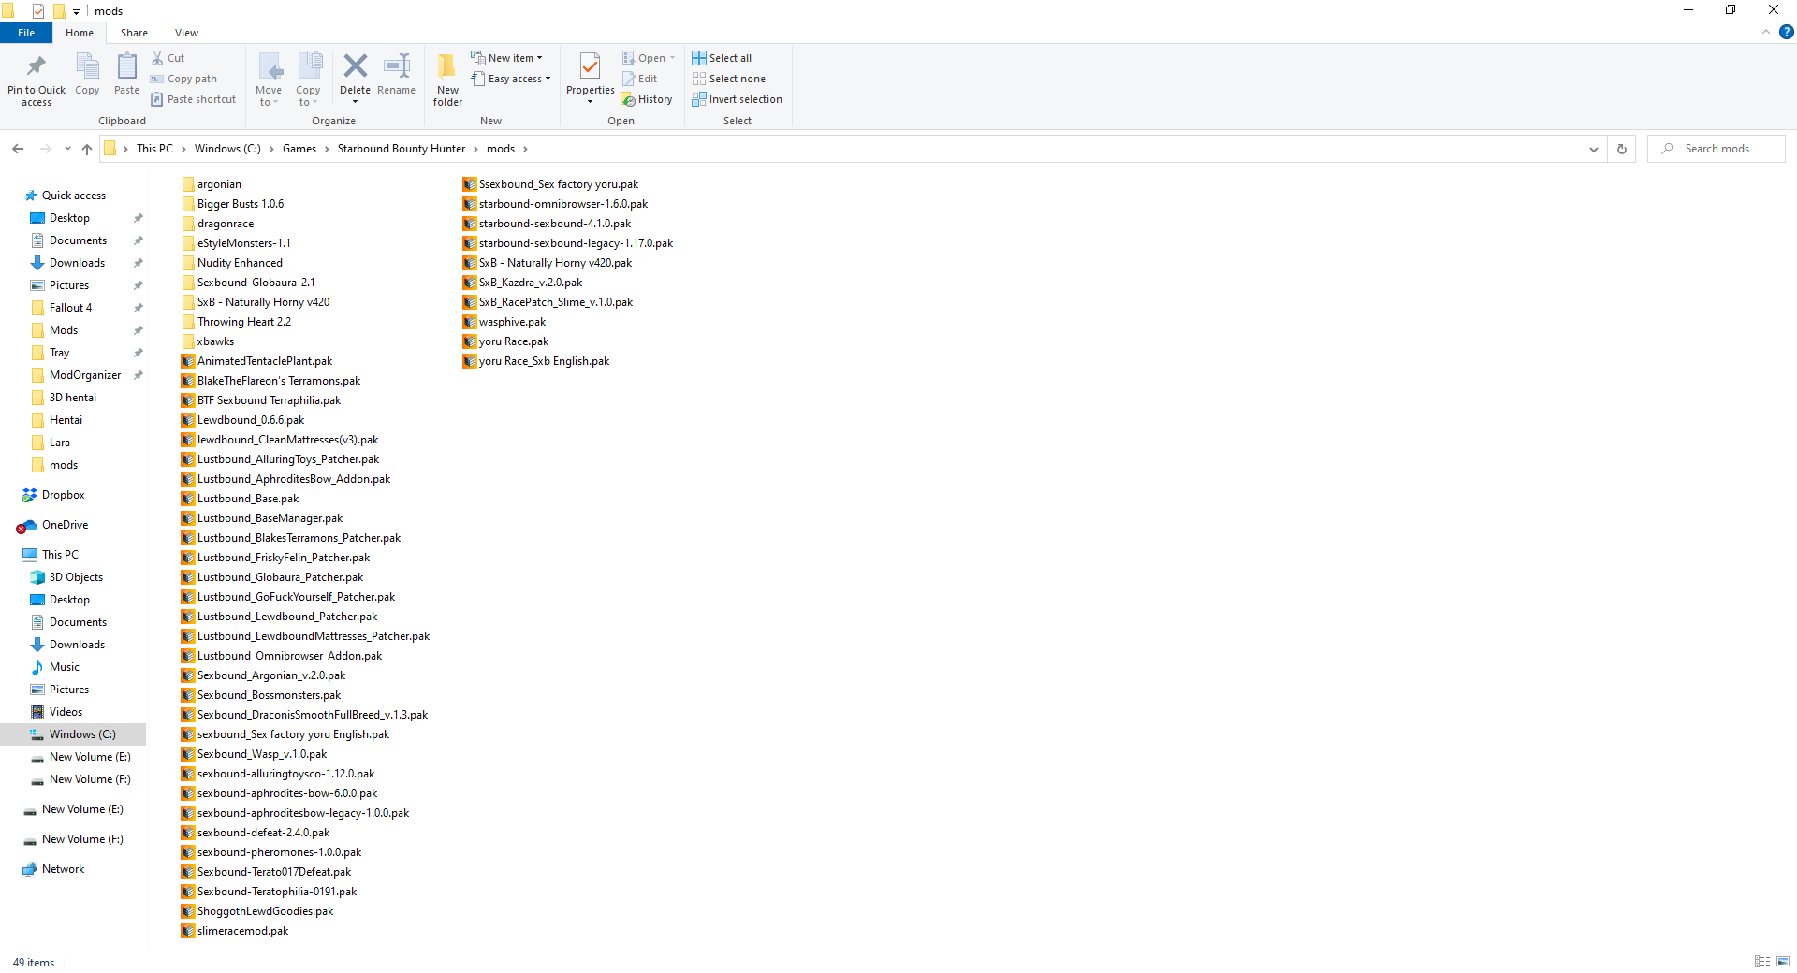Screen dimensions: 1797x973
Task: Select OneDrive in the navigation pane
Action: [53, 525]
